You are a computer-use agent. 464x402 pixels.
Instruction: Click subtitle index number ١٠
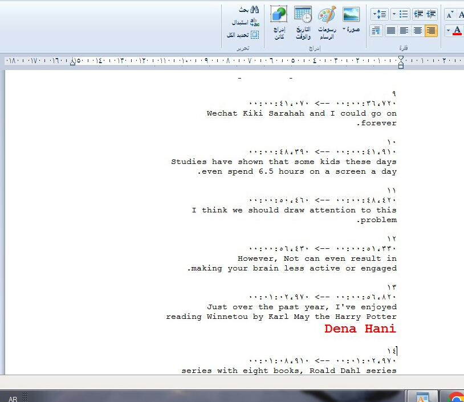coord(392,142)
